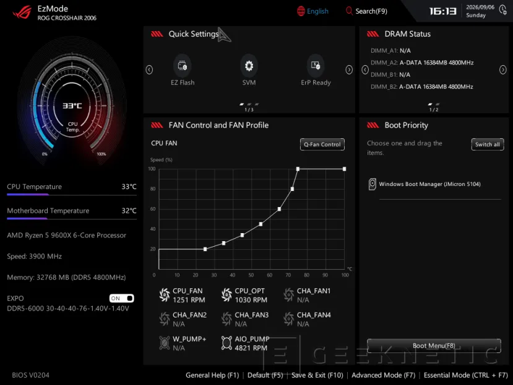513x385 pixels.
Task: Open the clock settings icon beside date
Action: (x=503, y=10)
